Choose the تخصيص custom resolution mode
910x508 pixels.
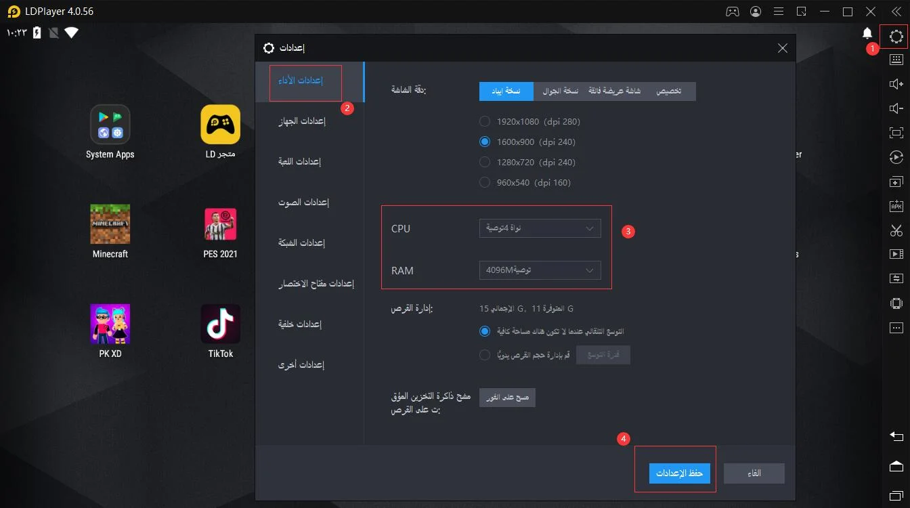click(669, 91)
